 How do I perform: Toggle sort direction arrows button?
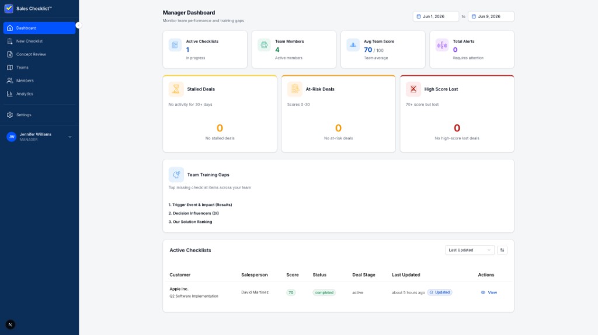tap(502, 250)
